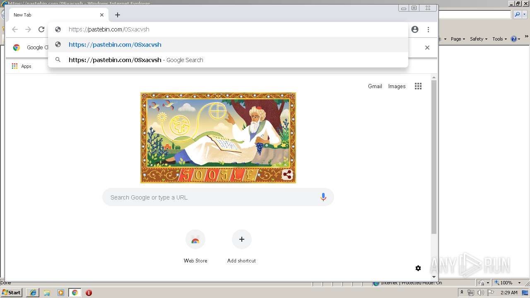530x298 pixels.
Task: Click the 2:29 AM taskbar clock
Action: (x=509, y=293)
